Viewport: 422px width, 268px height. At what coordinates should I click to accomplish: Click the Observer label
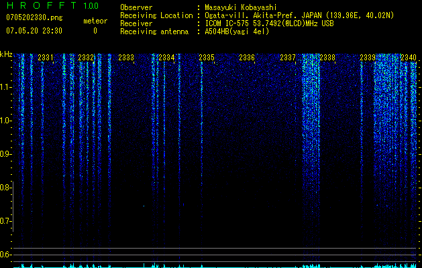(136, 7)
